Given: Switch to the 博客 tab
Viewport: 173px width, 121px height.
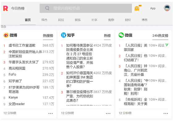Looking at the screenshot, I should (145, 20).
